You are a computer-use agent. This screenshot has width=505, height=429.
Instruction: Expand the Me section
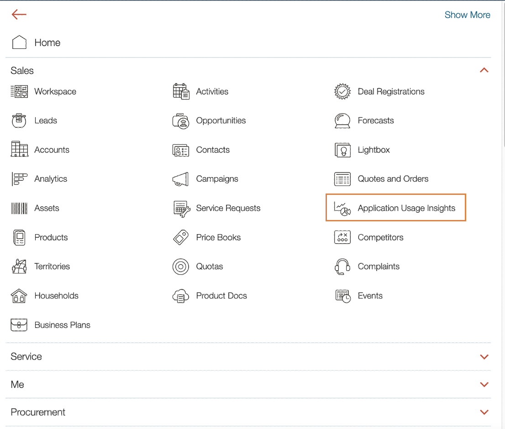pos(484,384)
